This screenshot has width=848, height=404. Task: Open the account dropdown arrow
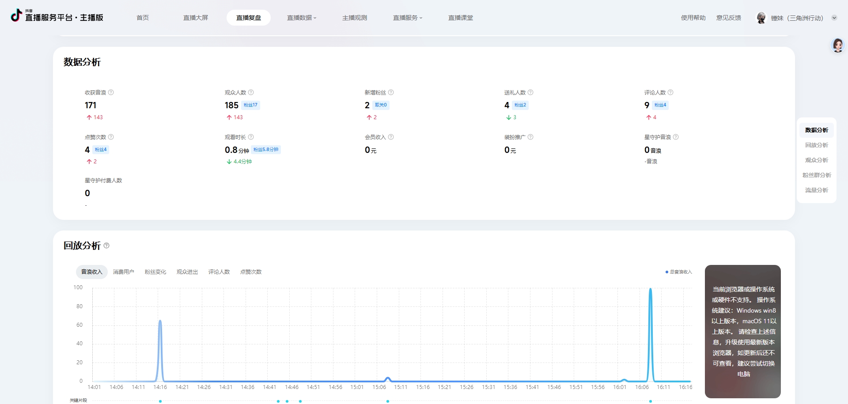pyautogui.click(x=834, y=18)
